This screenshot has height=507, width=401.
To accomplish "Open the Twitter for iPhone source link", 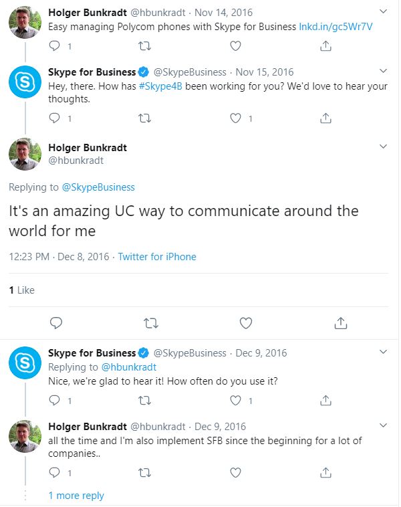I will [x=157, y=257].
